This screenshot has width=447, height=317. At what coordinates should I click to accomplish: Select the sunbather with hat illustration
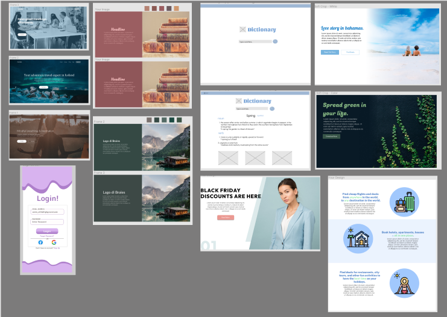point(404,283)
